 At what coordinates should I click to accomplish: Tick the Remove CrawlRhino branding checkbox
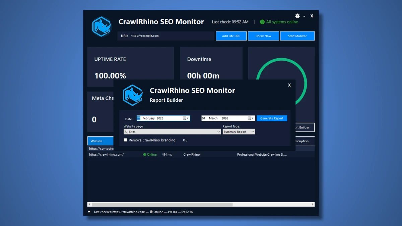126,140
